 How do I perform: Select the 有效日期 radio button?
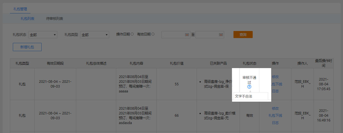[x=153, y=34]
